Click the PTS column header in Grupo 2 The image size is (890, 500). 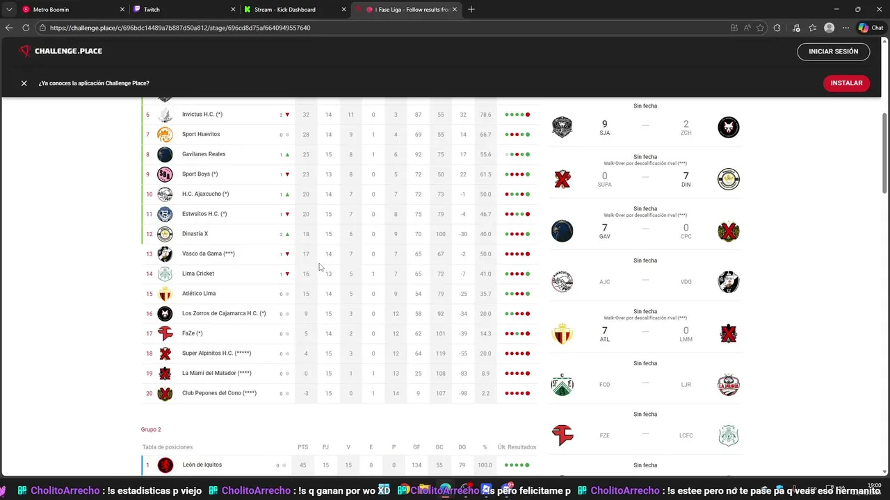coord(302,447)
